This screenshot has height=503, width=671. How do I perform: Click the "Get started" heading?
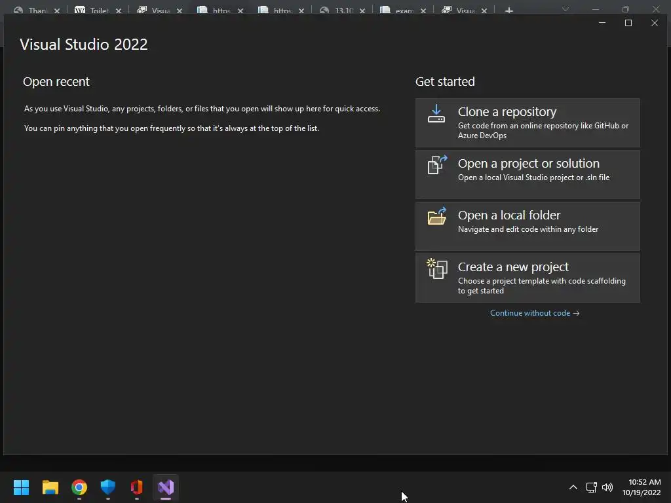(445, 82)
